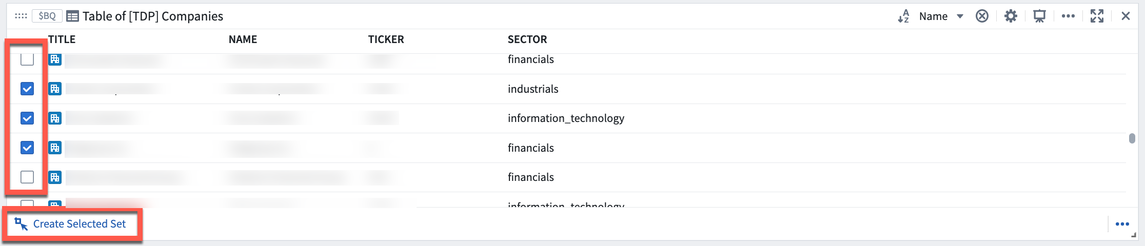Expand table to fullscreen
This screenshot has height=246, width=1145.
click(x=1097, y=16)
